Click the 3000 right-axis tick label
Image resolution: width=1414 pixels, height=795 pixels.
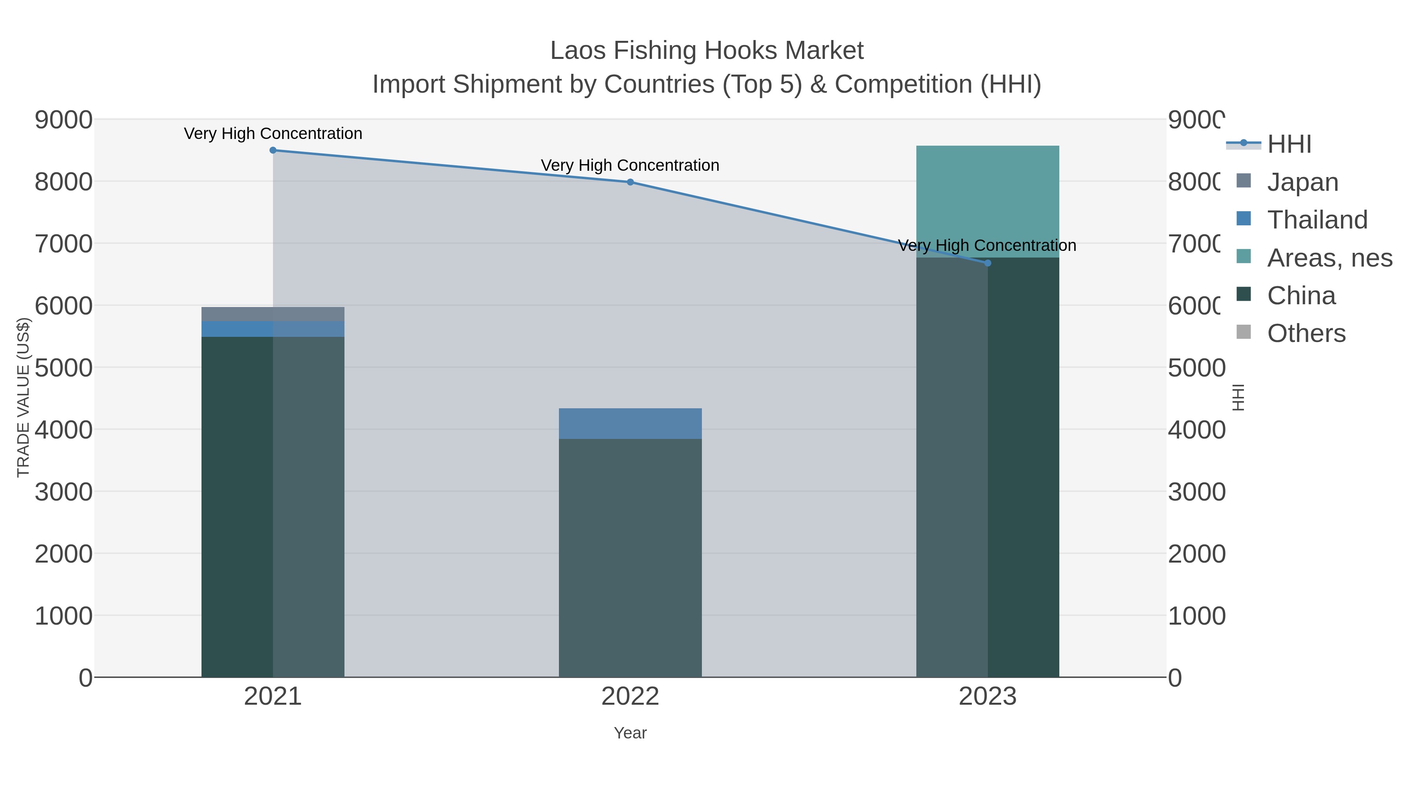pyautogui.click(x=1197, y=492)
